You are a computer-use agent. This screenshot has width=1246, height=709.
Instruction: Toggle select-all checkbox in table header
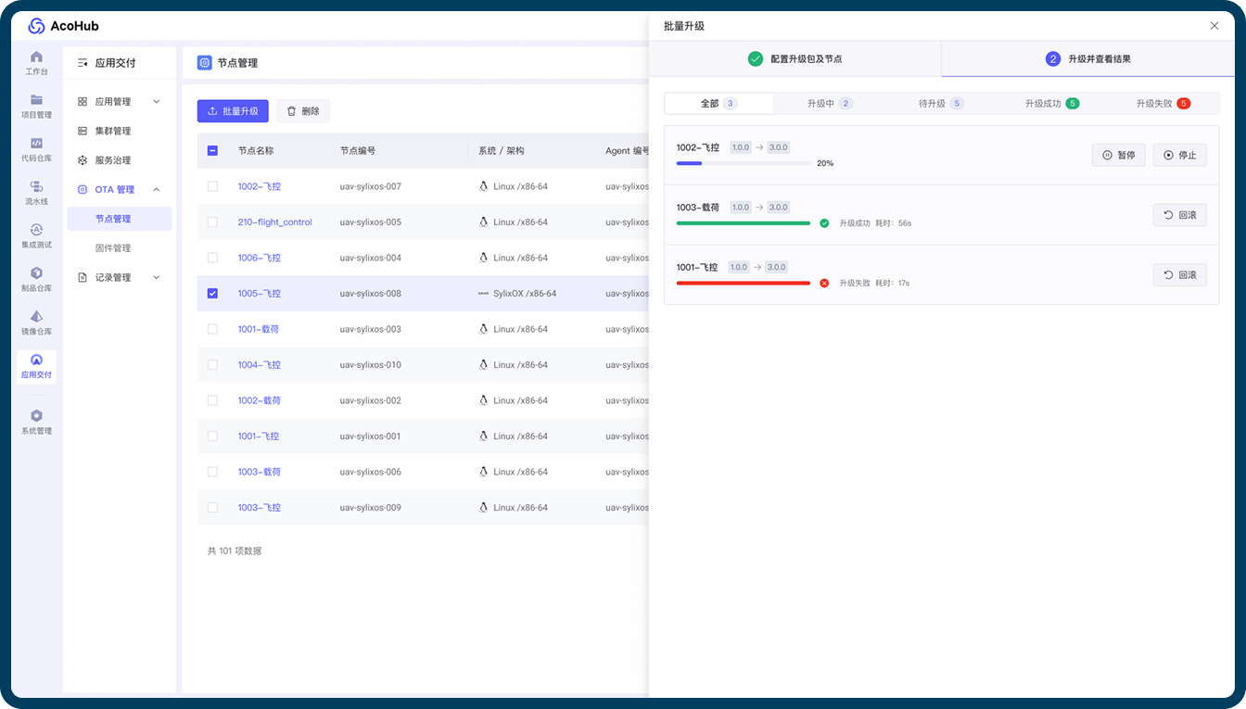pos(212,150)
